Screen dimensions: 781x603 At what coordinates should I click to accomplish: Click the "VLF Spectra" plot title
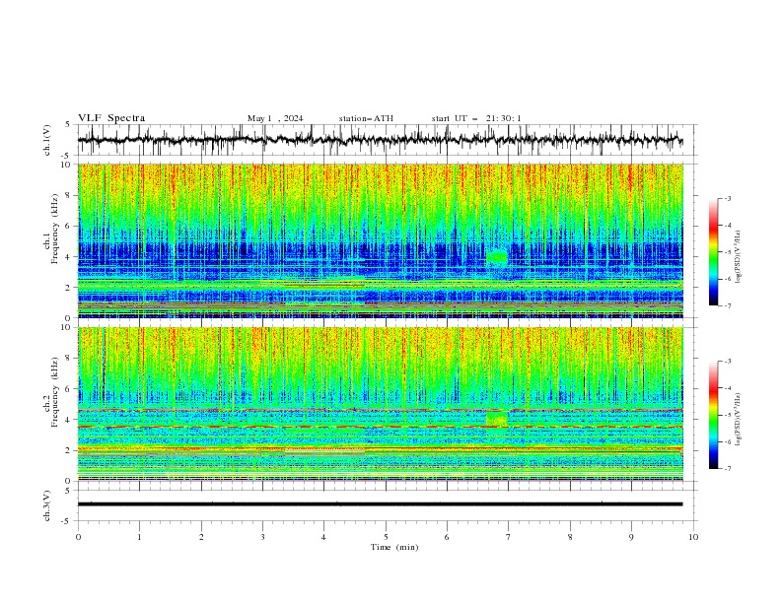coord(111,118)
